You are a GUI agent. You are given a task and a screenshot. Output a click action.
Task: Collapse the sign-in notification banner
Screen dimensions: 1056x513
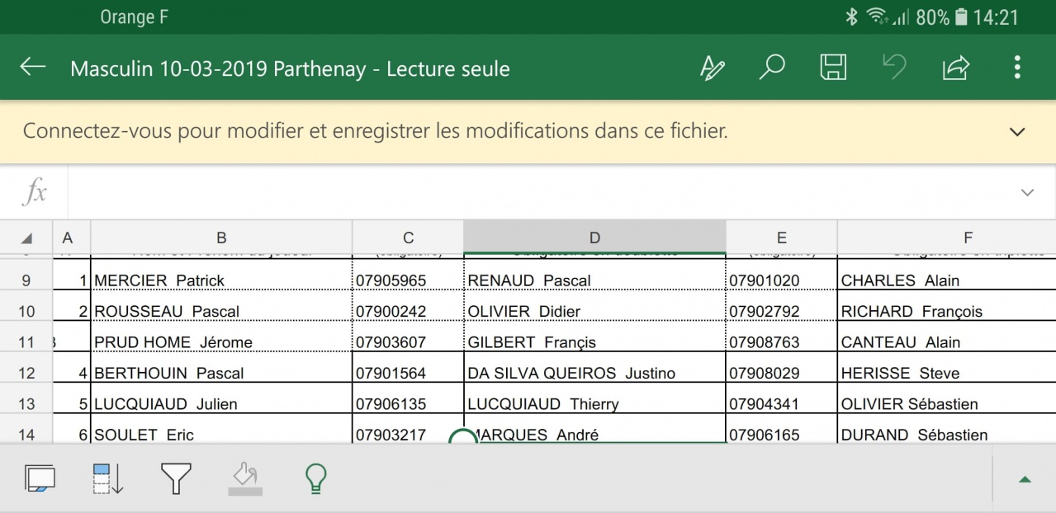pyautogui.click(x=1017, y=132)
